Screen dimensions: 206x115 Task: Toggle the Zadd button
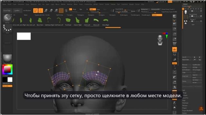coord(93,9)
